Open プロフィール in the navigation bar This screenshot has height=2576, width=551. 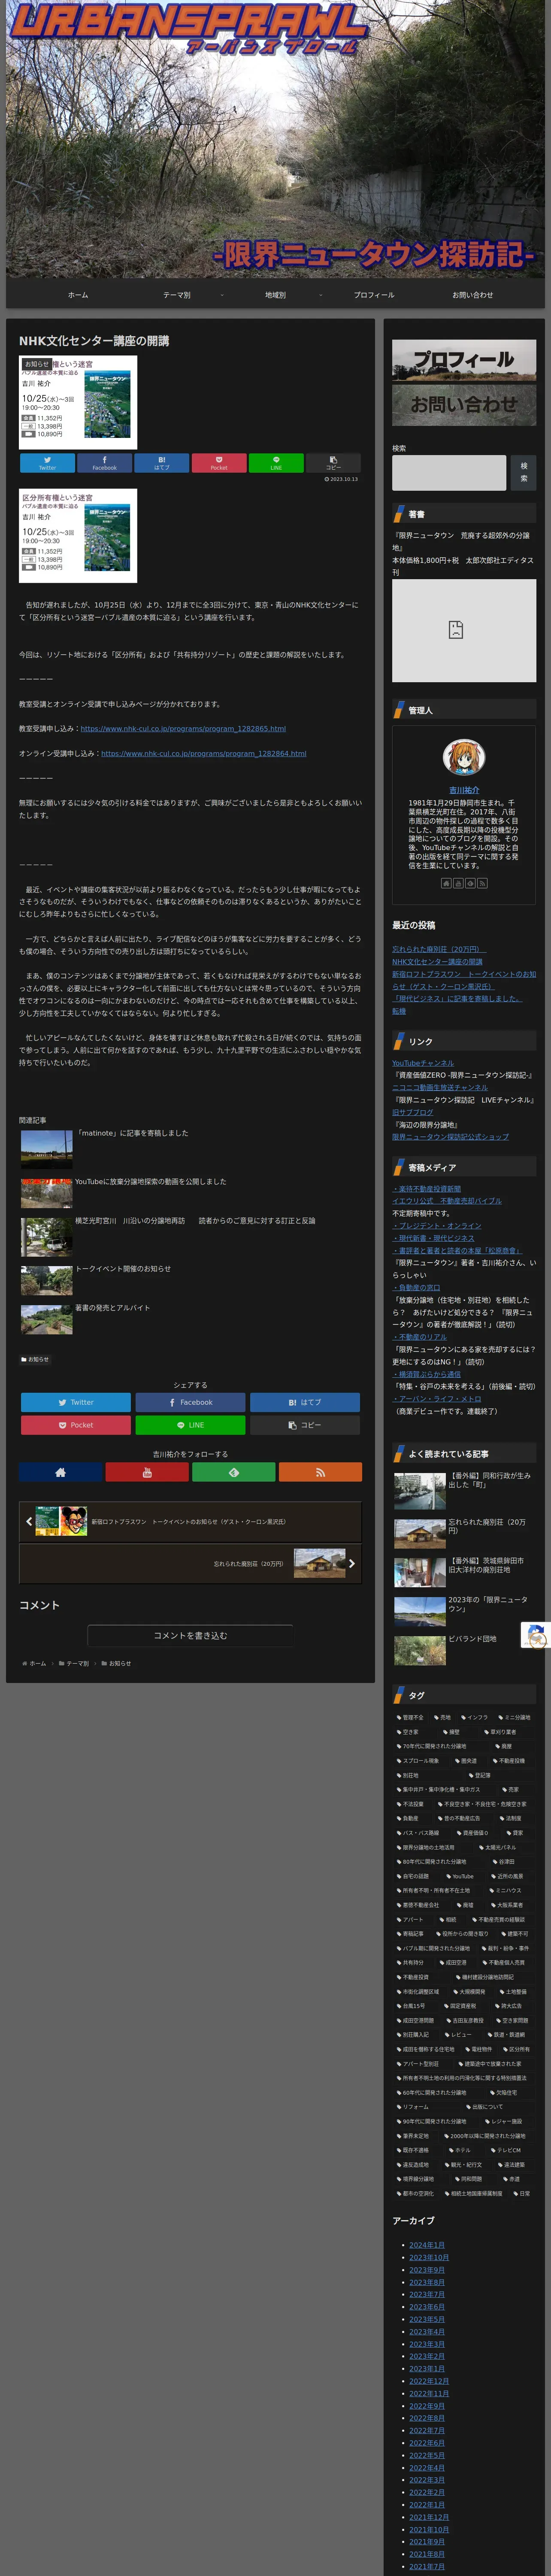[x=374, y=295]
